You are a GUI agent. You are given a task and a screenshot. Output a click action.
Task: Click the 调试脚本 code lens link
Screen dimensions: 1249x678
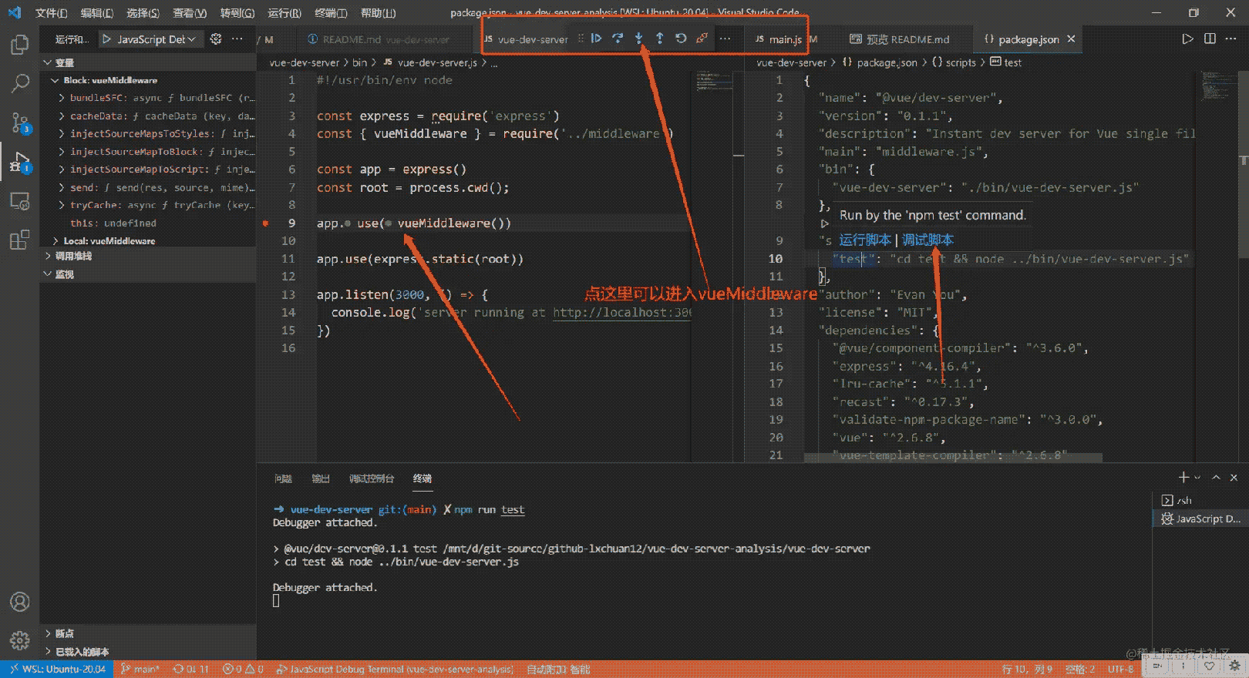(927, 240)
